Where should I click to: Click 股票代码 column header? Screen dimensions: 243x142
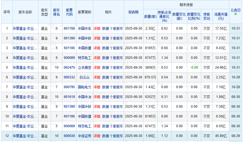click(x=69, y=12)
